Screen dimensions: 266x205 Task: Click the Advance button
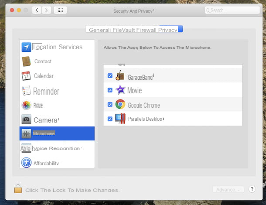(228, 190)
